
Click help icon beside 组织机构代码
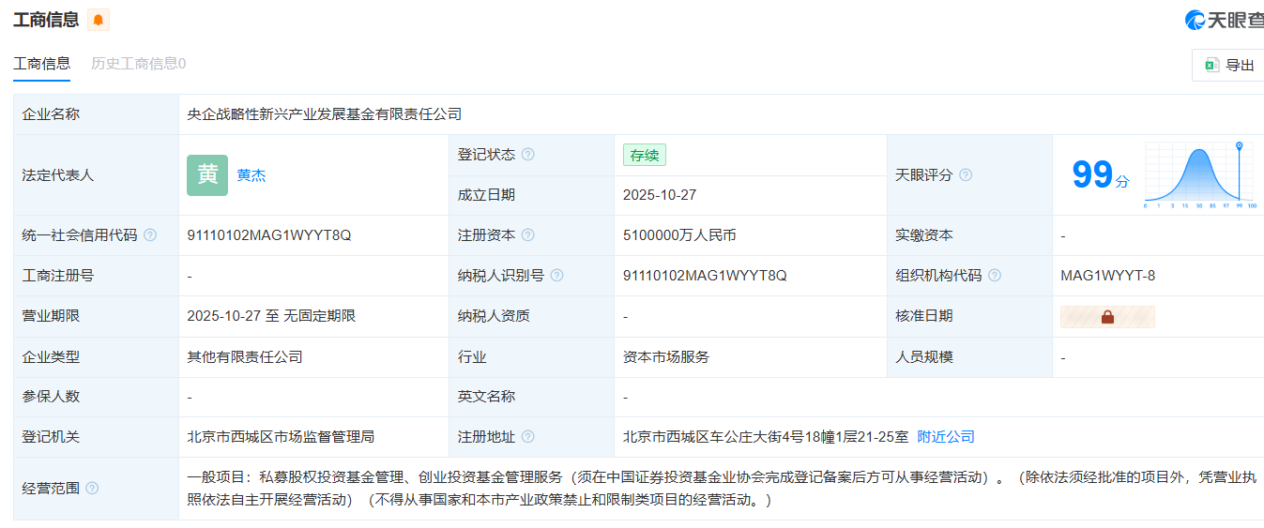click(995, 276)
